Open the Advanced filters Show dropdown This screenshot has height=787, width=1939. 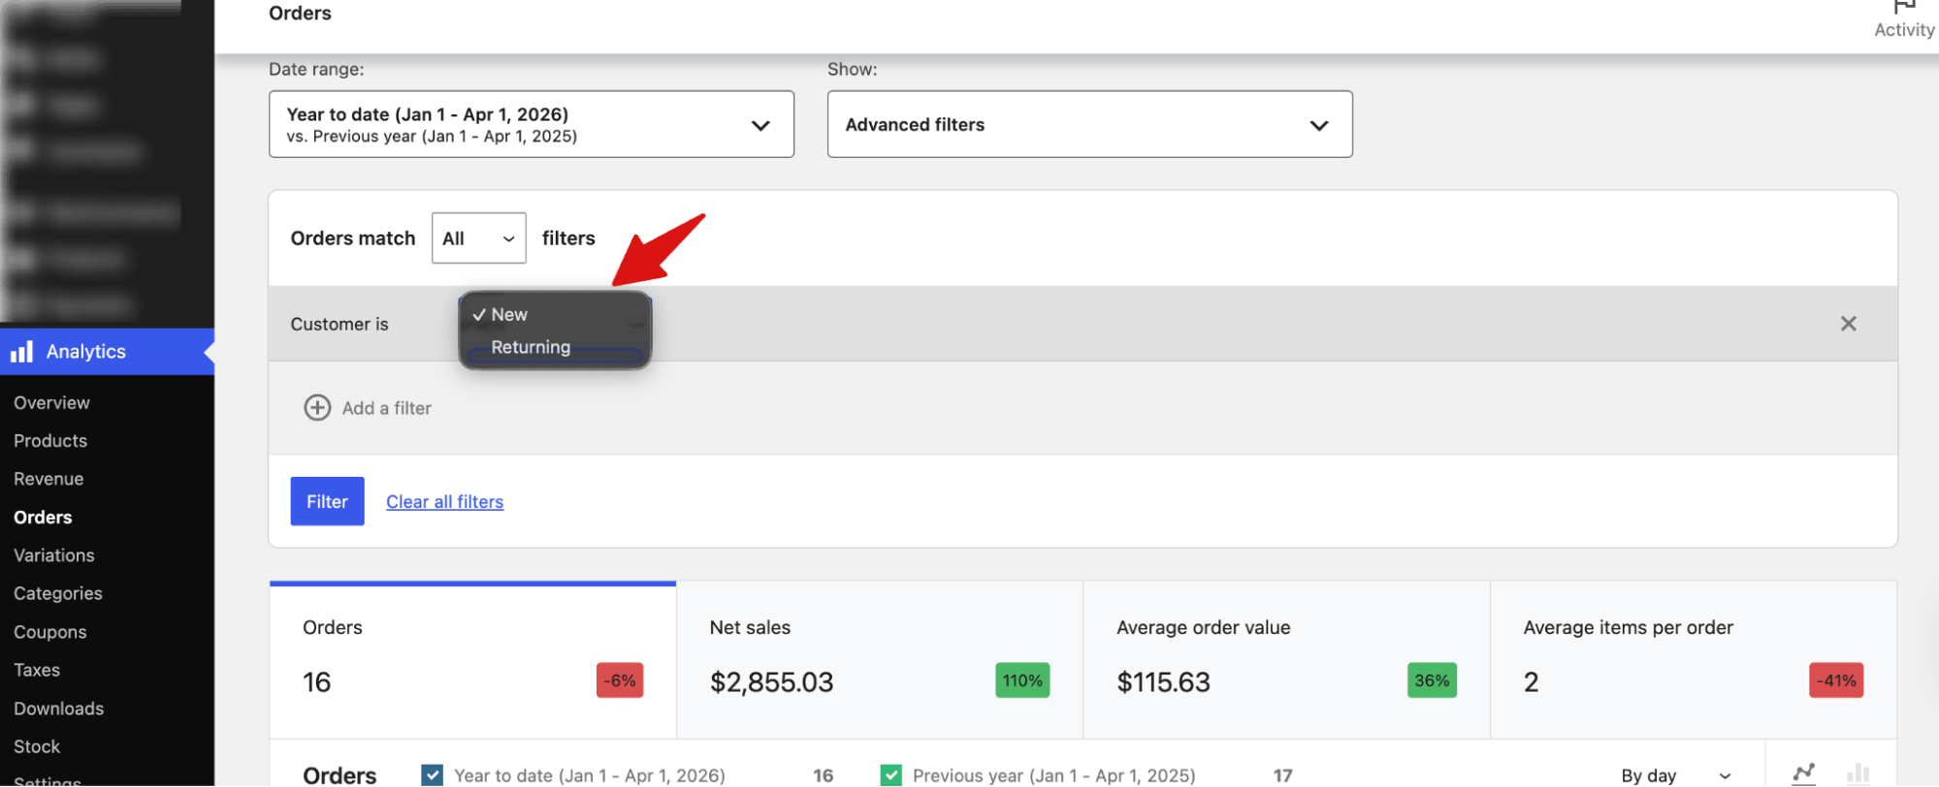pos(1089,124)
